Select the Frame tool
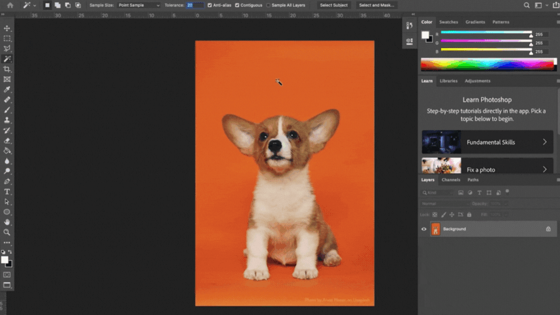This screenshot has width=560, height=315. click(7, 79)
